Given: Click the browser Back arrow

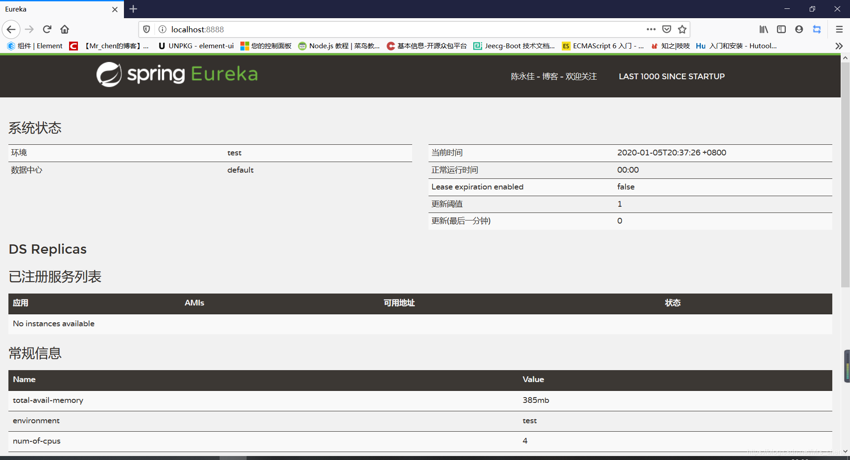Looking at the screenshot, I should click(x=11, y=30).
